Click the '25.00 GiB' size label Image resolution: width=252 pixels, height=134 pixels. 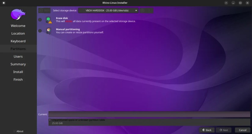(x=57, y=123)
